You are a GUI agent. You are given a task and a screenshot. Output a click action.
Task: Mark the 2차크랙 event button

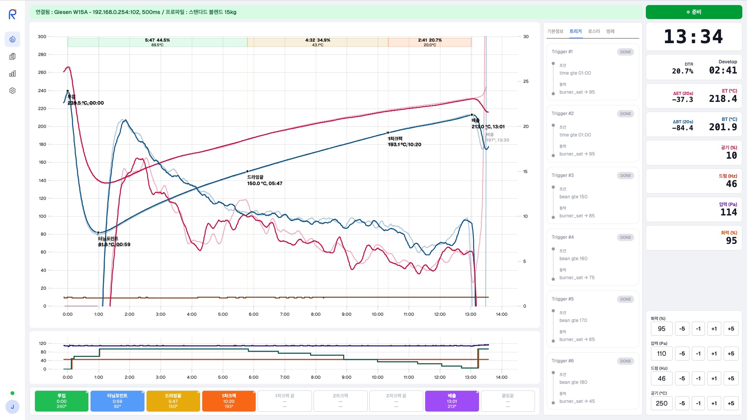340,401
